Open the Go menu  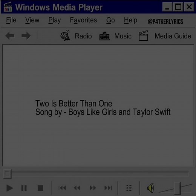tap(110, 20)
